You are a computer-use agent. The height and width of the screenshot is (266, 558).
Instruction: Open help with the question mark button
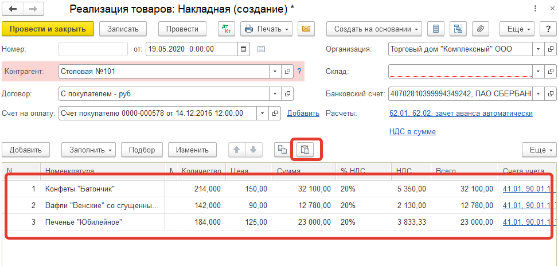pyautogui.click(x=548, y=29)
